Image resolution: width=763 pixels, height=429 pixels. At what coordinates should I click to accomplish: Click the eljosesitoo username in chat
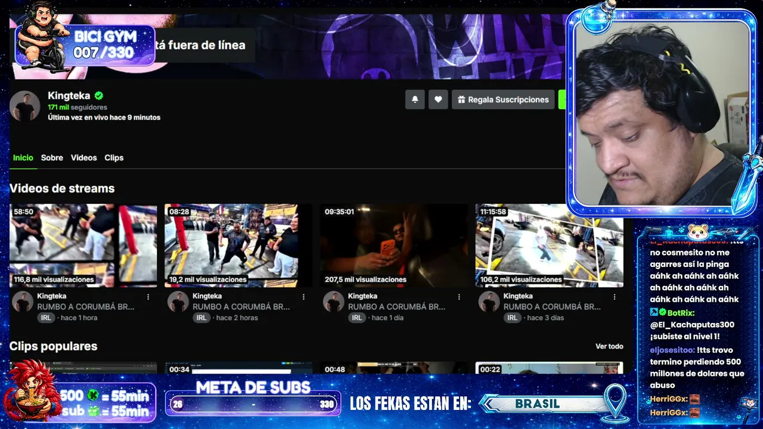672,350
